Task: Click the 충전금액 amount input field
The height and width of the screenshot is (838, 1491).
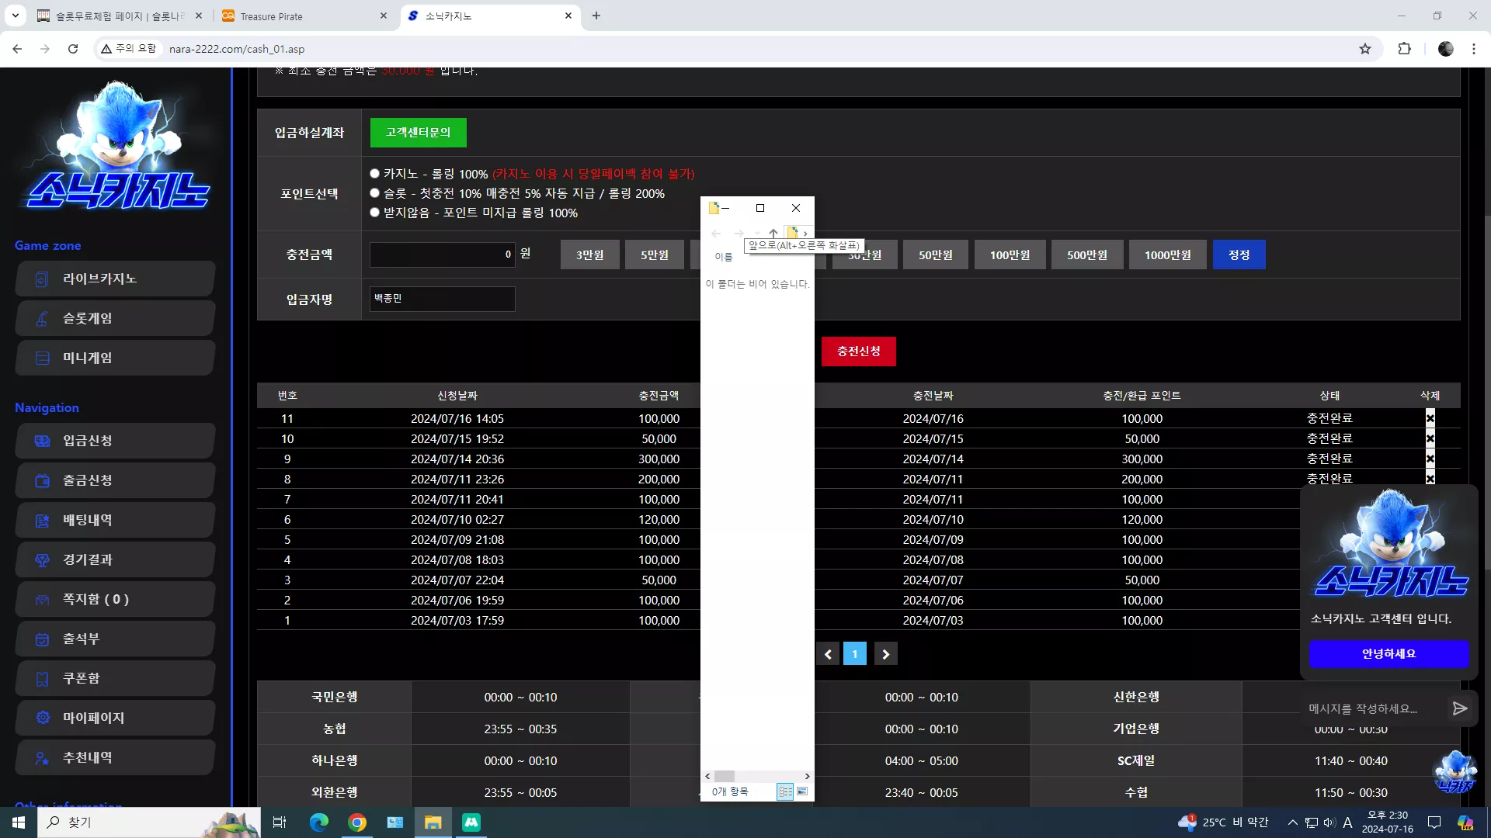Action: [x=443, y=255]
